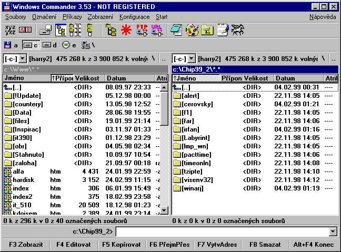Select the [cerovsky] folder in right panel
This screenshot has height=252, width=341.
(x=255, y=104)
